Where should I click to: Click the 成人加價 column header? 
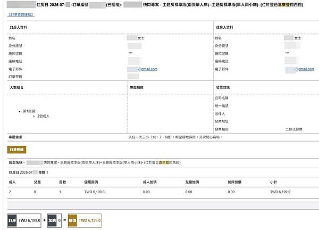click(149, 182)
